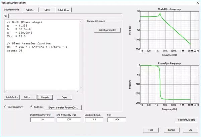The height and width of the screenshot is (137, 201).
Task: Click Set defaults (all) button
Action: (x=186, y=120)
